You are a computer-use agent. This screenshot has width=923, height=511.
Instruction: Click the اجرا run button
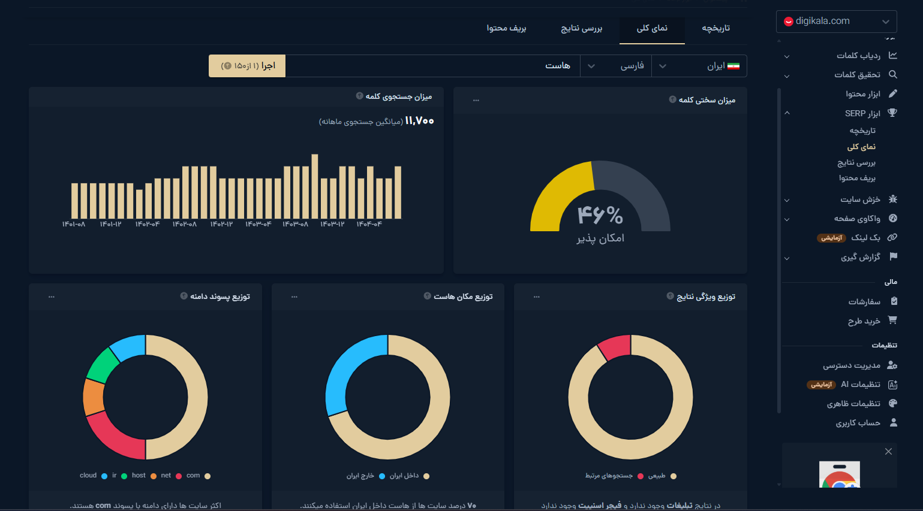click(247, 66)
